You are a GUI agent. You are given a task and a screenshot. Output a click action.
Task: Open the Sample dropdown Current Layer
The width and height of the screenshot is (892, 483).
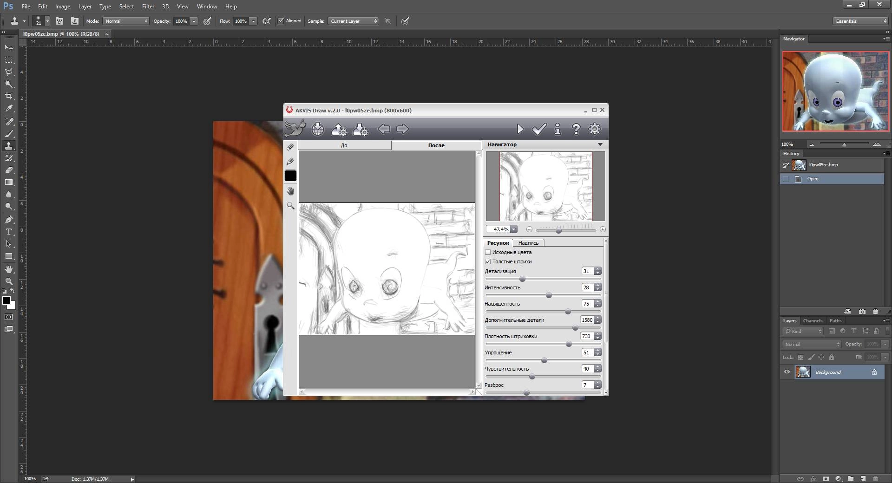click(354, 21)
